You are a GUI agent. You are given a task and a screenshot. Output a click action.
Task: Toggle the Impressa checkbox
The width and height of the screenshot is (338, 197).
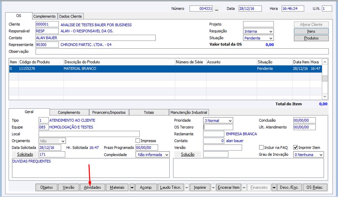pos(138,141)
